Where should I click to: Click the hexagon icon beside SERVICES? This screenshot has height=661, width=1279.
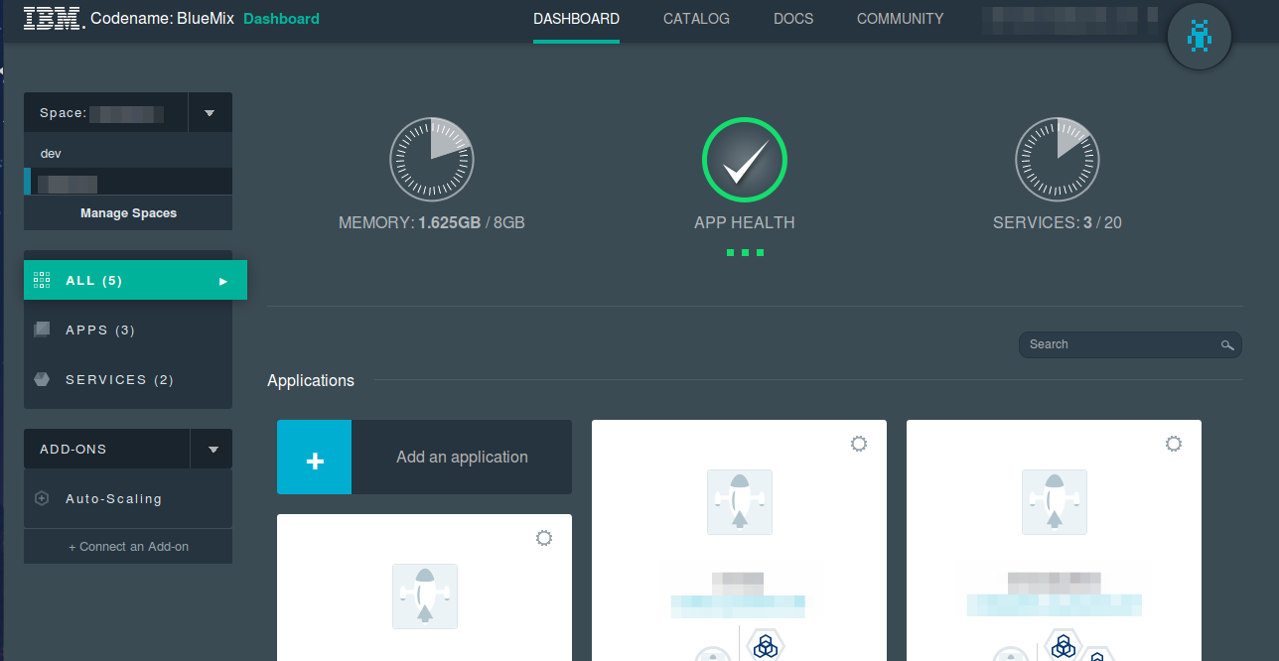point(42,379)
